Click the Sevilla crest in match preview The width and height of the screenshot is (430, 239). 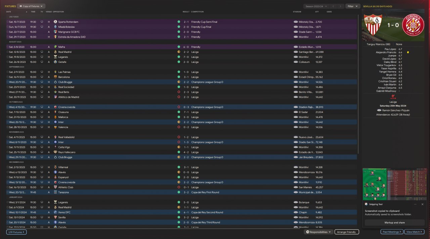pyautogui.click(x=374, y=26)
